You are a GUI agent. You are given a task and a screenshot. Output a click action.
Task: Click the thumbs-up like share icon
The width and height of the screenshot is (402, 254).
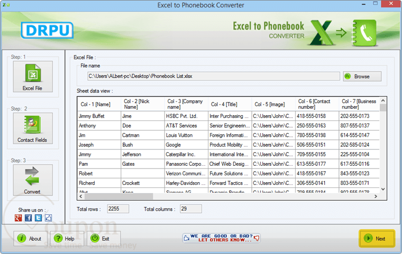[48, 218]
